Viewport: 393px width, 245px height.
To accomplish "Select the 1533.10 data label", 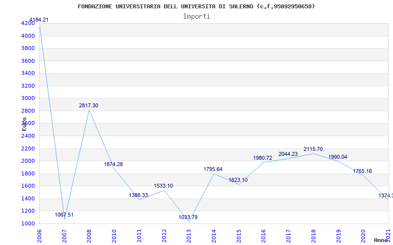I will pyautogui.click(x=164, y=186).
